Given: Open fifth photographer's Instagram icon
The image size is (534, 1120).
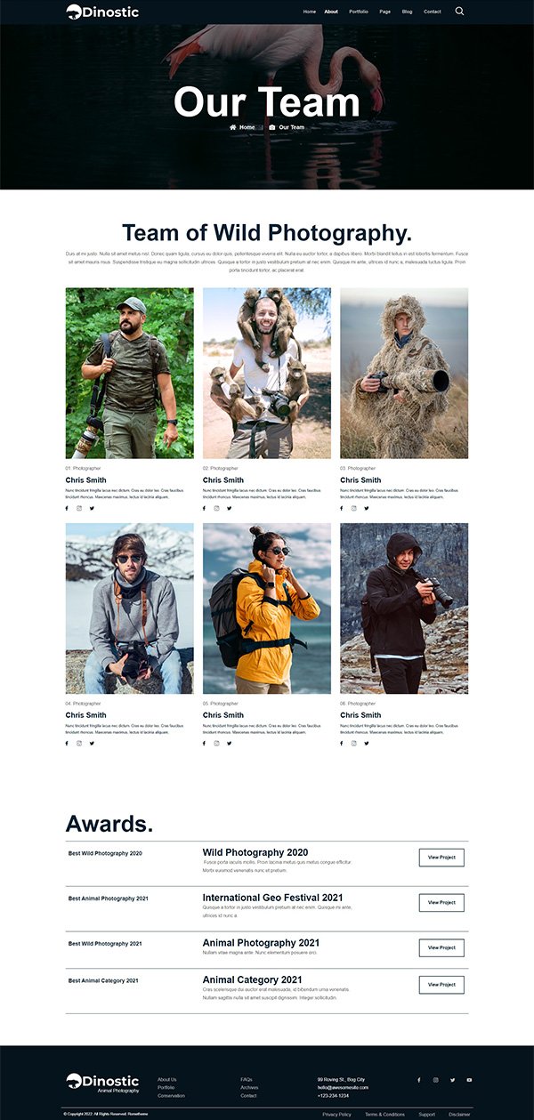Looking at the screenshot, I should click(216, 743).
